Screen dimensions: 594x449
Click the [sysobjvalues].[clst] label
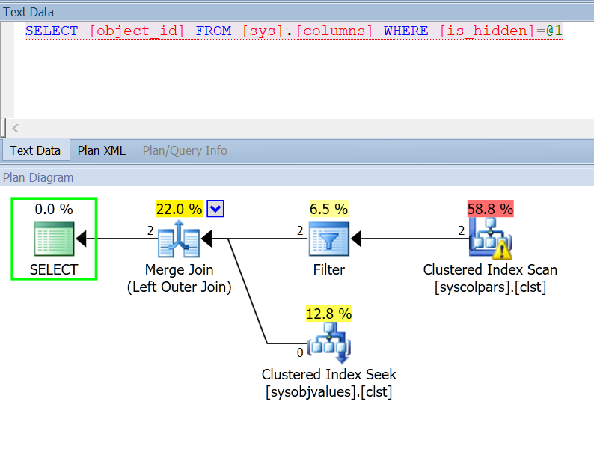[329, 392]
